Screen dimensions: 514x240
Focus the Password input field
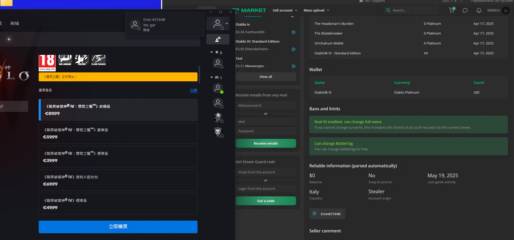266,131
